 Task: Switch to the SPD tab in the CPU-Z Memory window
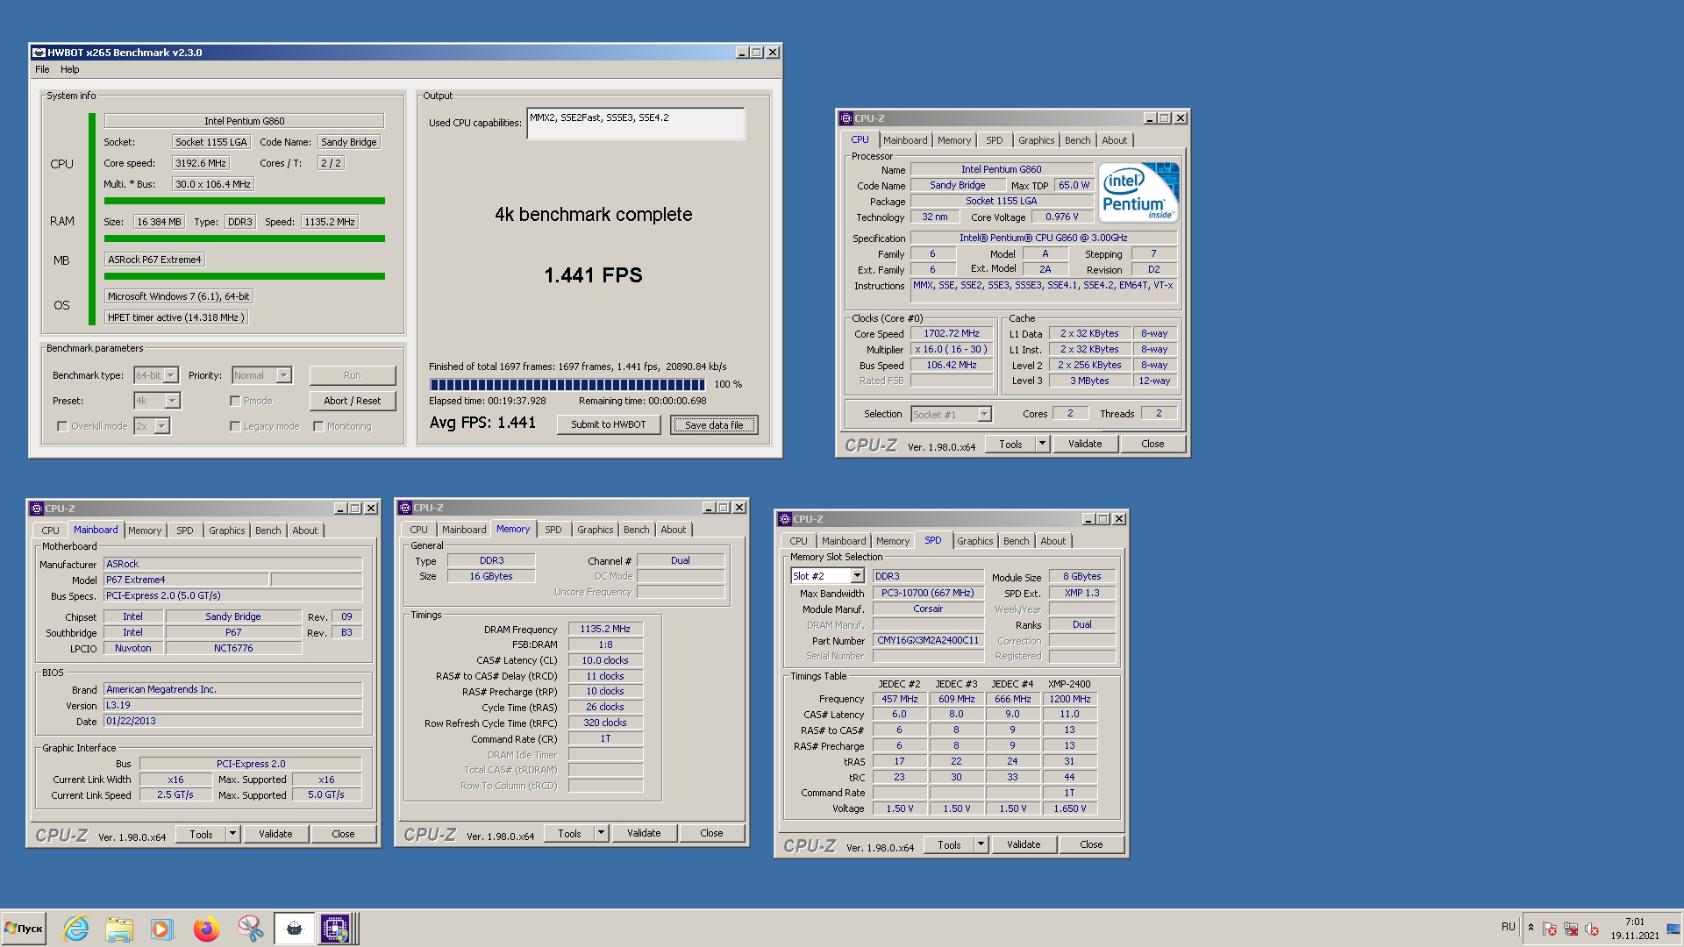(x=553, y=530)
